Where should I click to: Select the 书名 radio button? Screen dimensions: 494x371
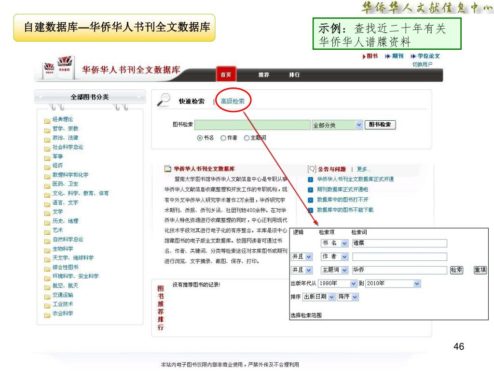pyautogui.click(x=199, y=138)
